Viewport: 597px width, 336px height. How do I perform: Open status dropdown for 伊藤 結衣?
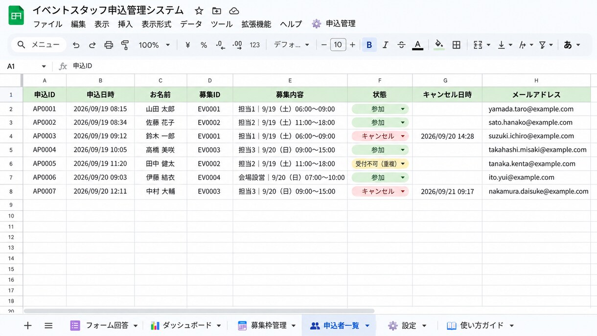tap(403, 178)
